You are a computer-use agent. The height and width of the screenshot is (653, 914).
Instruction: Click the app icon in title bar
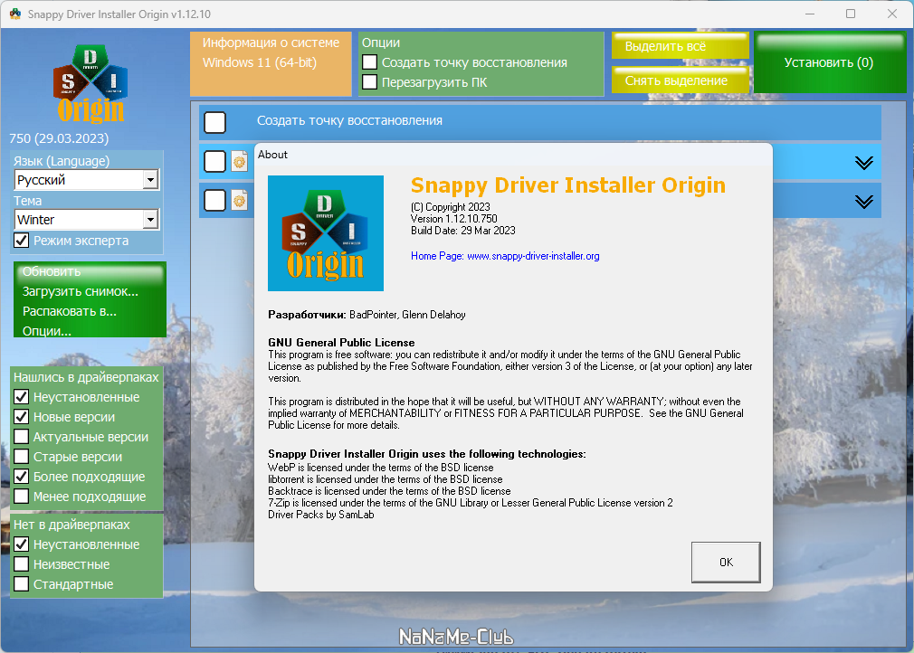tap(15, 14)
